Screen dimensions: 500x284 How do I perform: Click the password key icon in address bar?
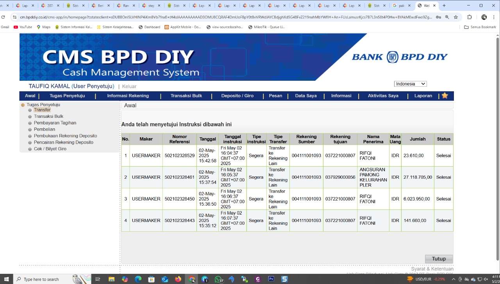click(x=438, y=17)
